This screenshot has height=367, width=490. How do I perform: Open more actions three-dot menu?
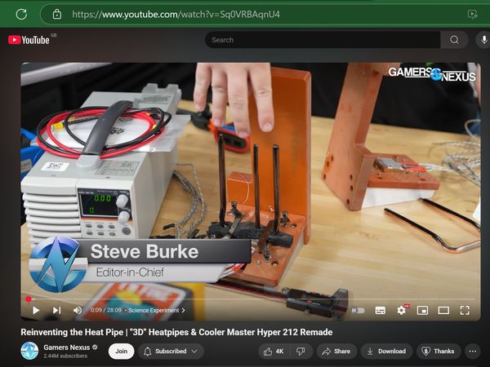[473, 351]
